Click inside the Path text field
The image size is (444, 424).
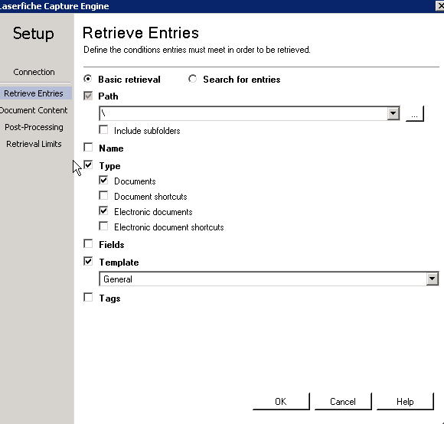click(x=243, y=113)
